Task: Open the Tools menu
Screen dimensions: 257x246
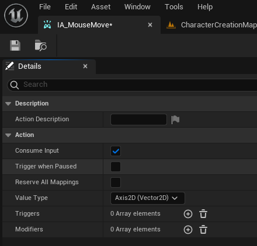Action: coord(174,7)
